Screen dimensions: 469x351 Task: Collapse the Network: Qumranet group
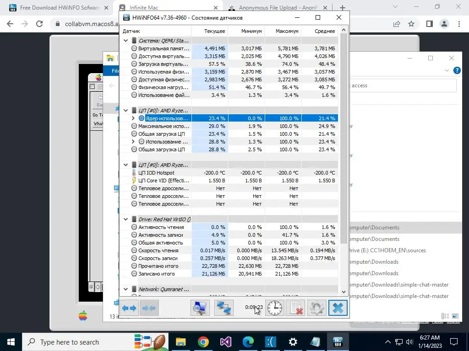pyautogui.click(x=126, y=289)
